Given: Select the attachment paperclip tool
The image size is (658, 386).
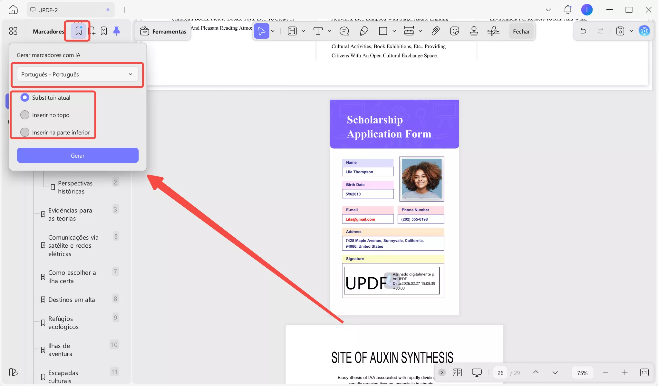Looking at the screenshot, I should coord(435,31).
